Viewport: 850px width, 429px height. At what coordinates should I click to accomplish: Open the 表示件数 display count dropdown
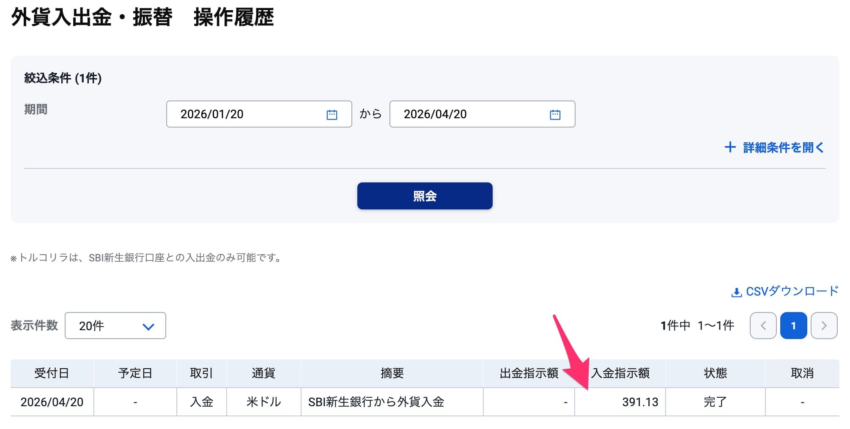click(115, 326)
